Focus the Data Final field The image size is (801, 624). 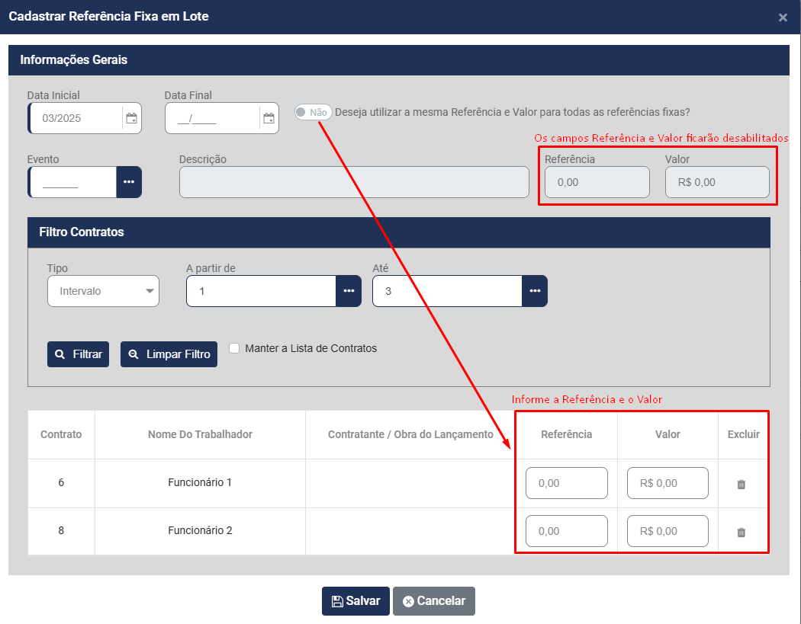pos(213,118)
